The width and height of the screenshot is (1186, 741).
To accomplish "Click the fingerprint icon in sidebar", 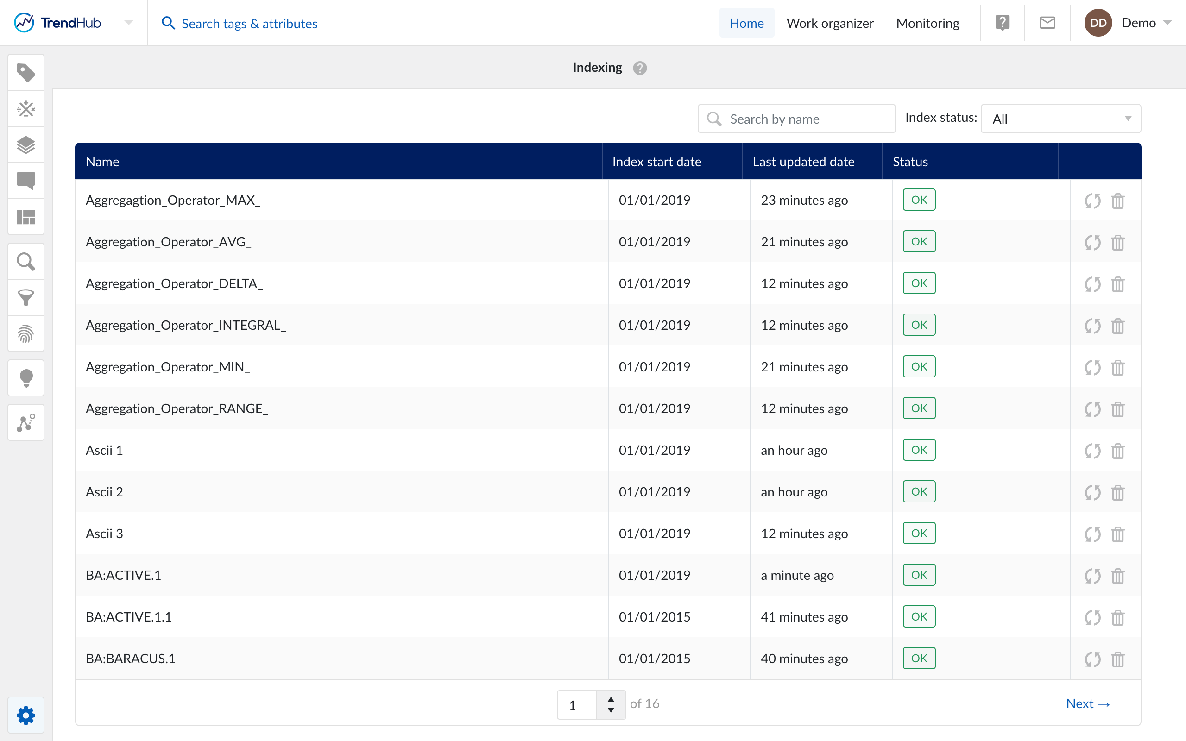I will pyautogui.click(x=26, y=334).
